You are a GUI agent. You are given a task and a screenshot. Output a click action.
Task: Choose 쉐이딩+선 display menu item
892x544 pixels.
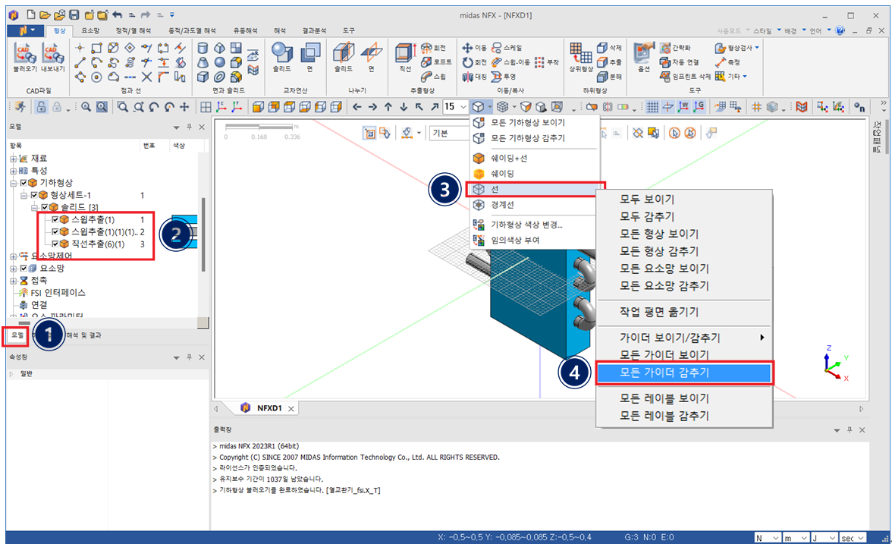pos(535,158)
